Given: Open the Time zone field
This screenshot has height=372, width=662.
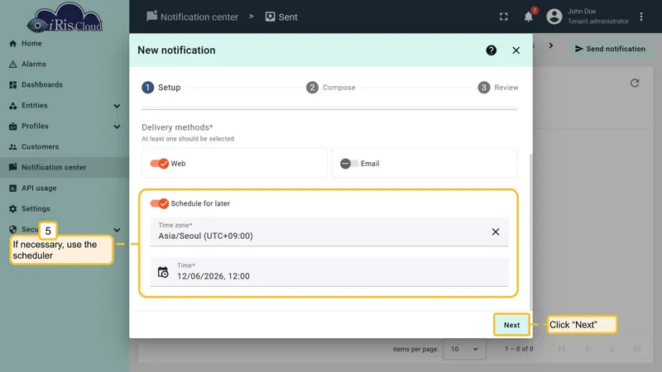Looking at the screenshot, I should 329,231.
